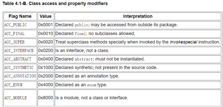The width and height of the screenshot is (223, 107).
Task: Select the ACC_SYNTHETIC flag name
Action: 19,67
